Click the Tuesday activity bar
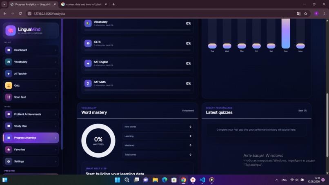Screen dimensions: 329x185 [x=212, y=46]
